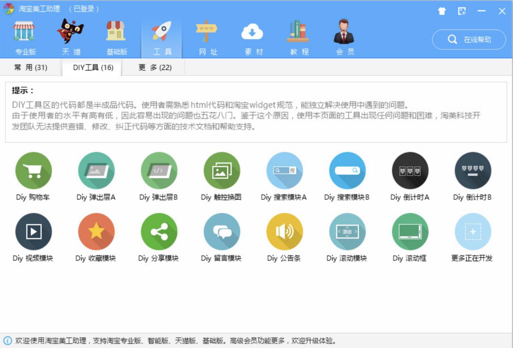Click the info icon in status bar
The image size is (513, 348).
[8, 341]
